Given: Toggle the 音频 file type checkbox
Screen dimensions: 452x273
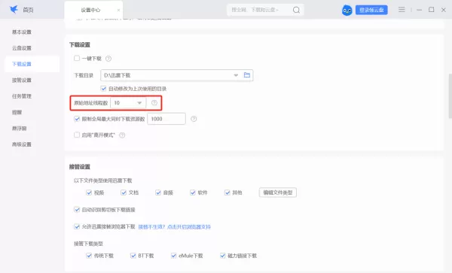Looking at the screenshot, I should pos(158,193).
